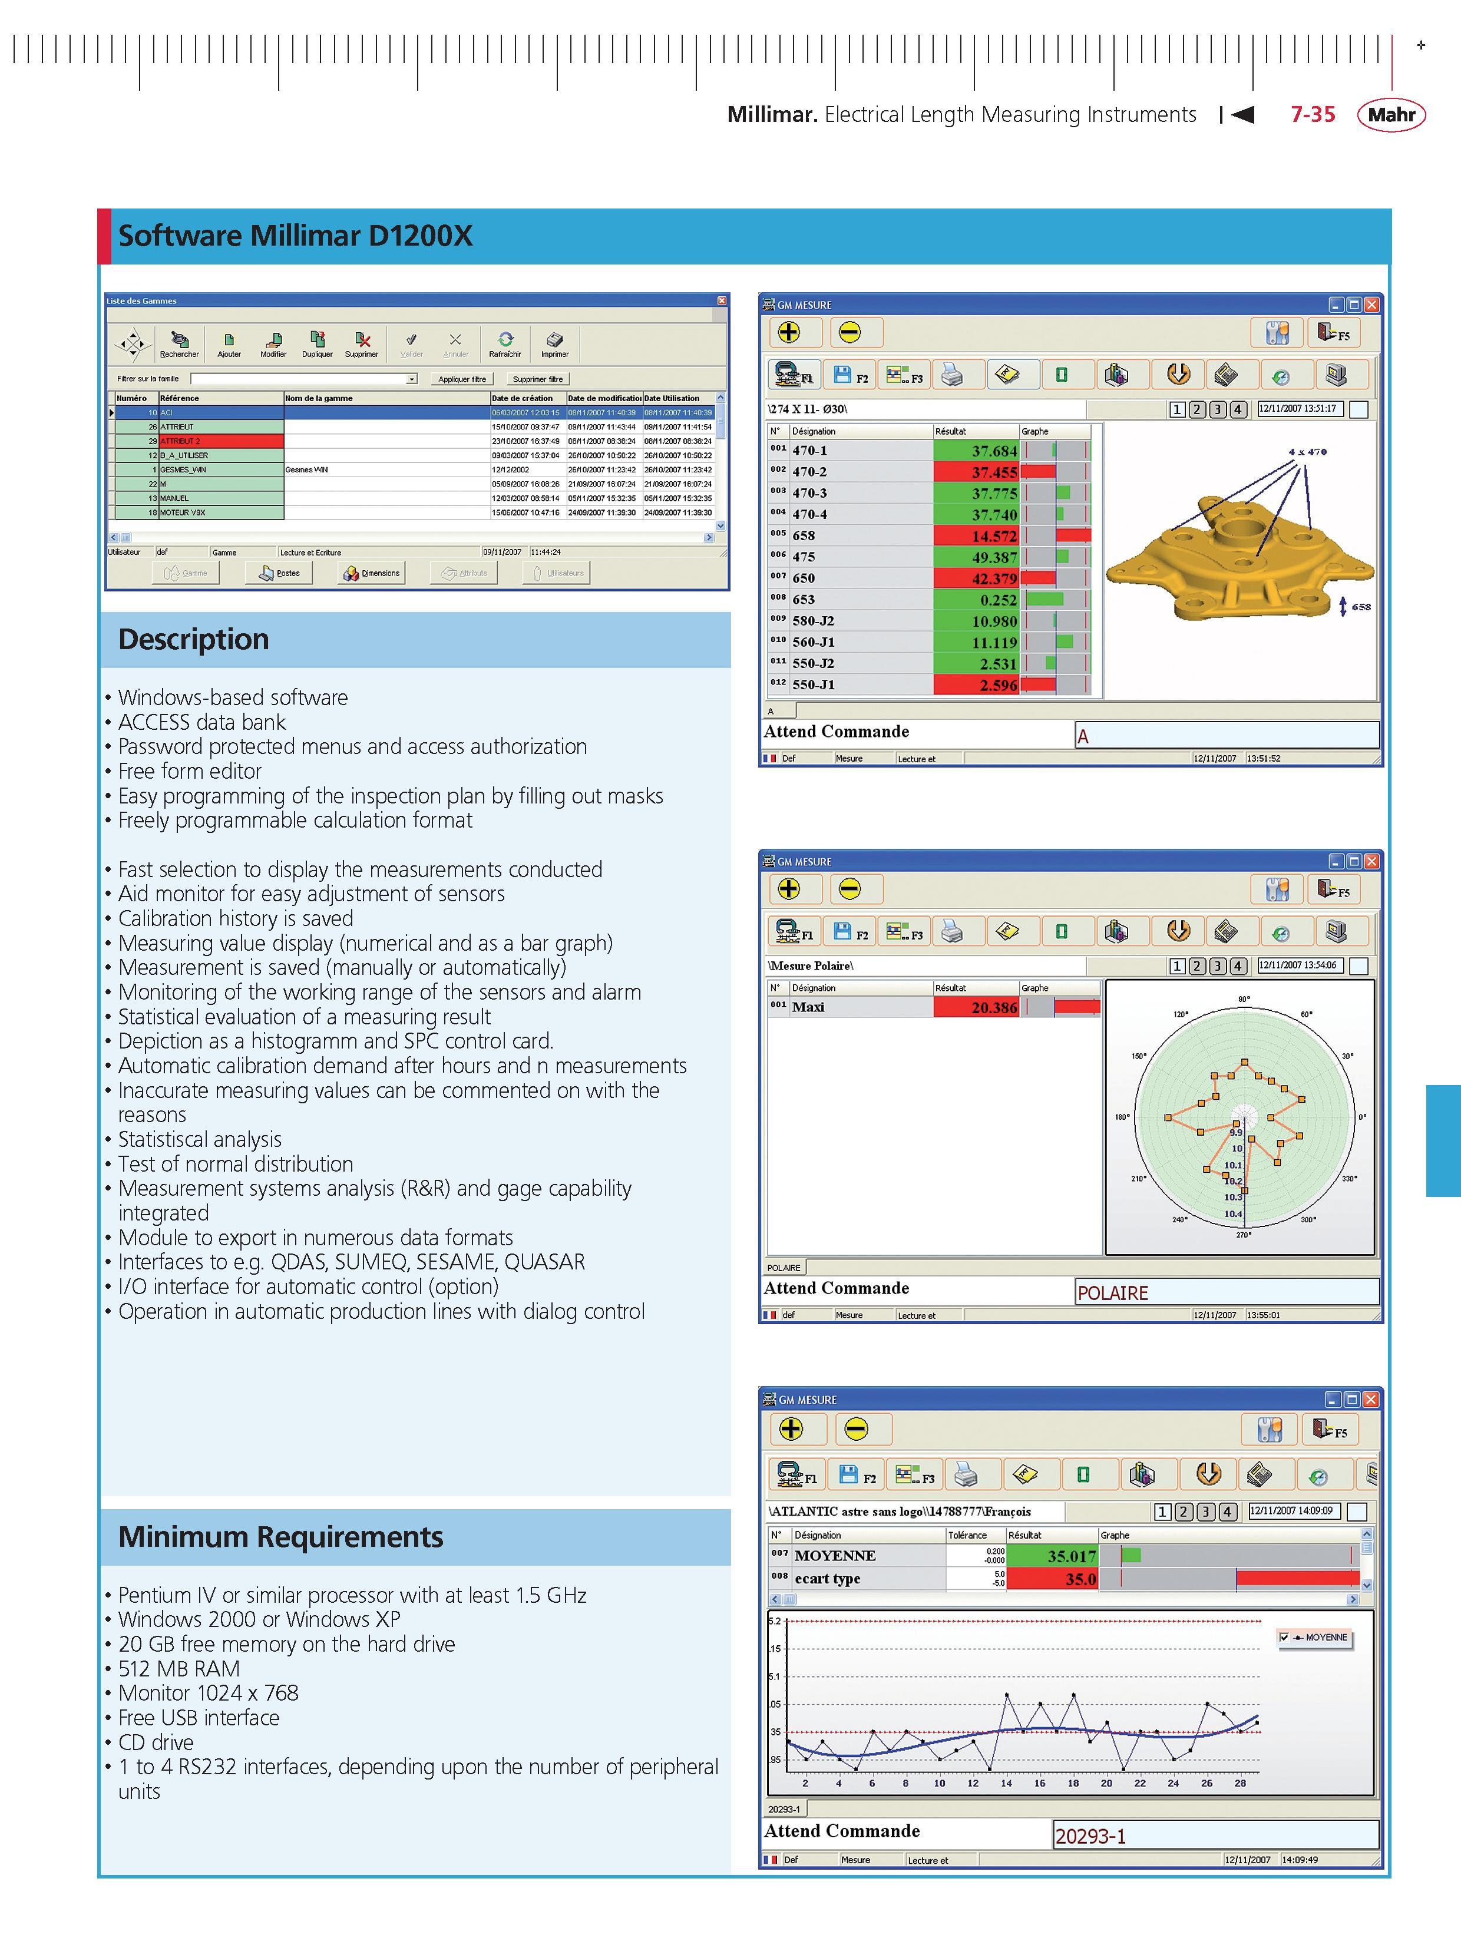Viewport: 1461px width, 1948px height.
Task: Click F3 table icon in 274 X 11 window
Action: pos(904,375)
